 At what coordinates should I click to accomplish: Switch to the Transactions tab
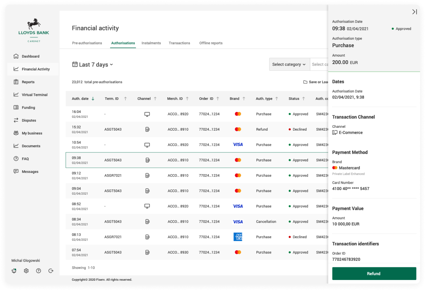coord(179,43)
